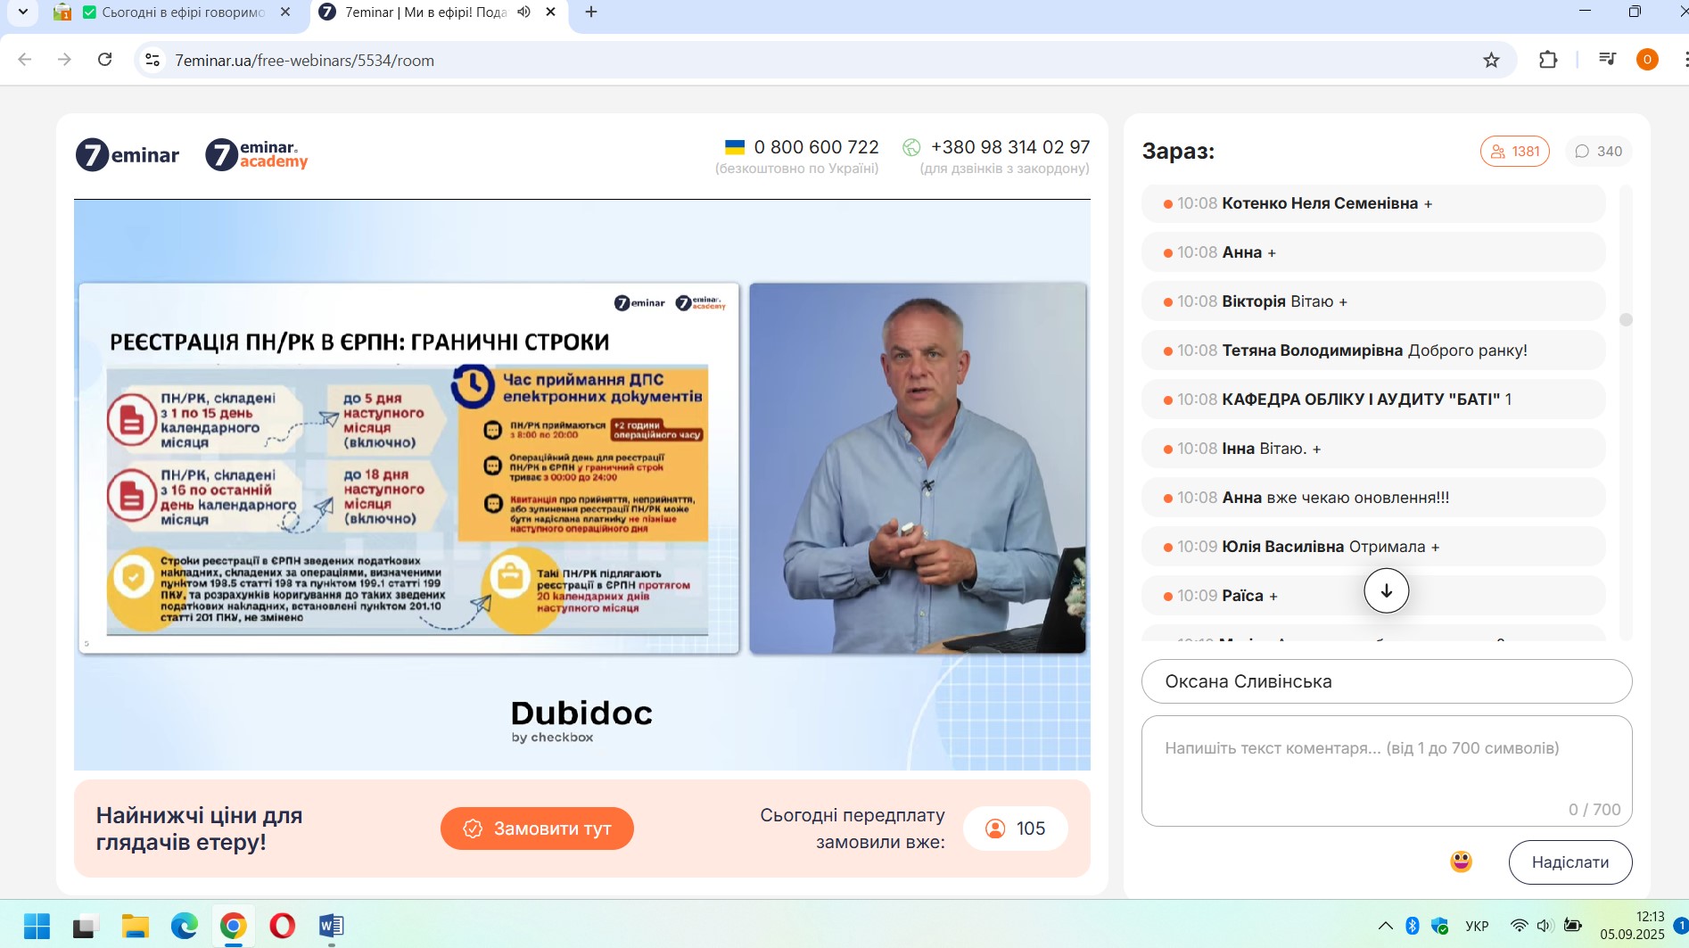Open the browser extensions menu

pyautogui.click(x=1548, y=60)
